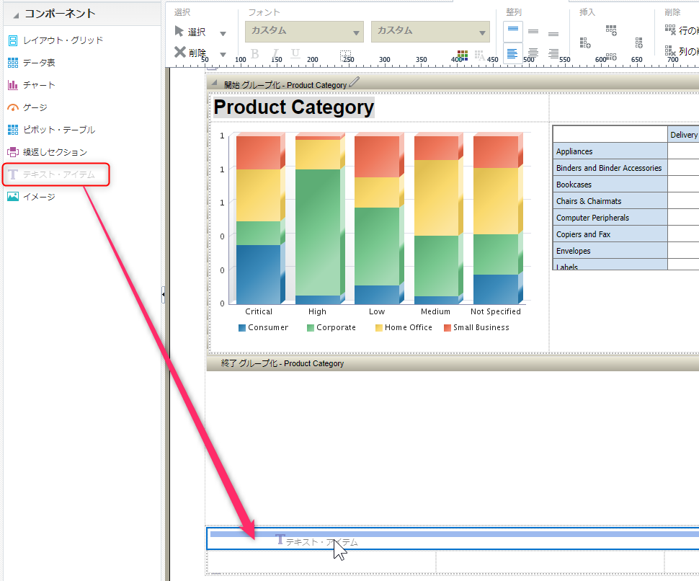Select the Chairs & Chairmats row header
The height and width of the screenshot is (581, 699).
pyautogui.click(x=610, y=201)
